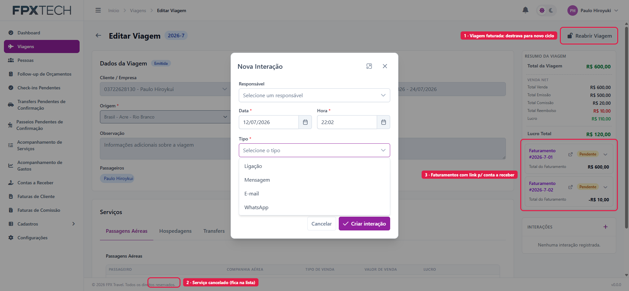629x291 pixels.
Task: Switch to light theme sun icon
Action: coord(542,10)
